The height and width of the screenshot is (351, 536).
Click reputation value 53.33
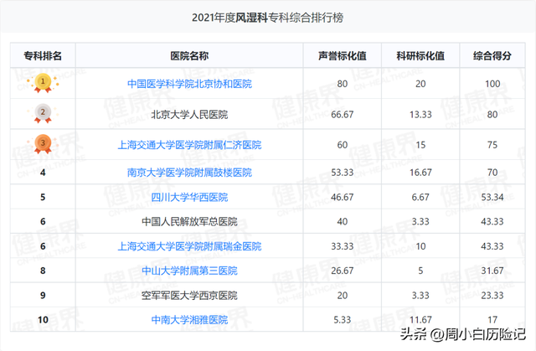[343, 173]
